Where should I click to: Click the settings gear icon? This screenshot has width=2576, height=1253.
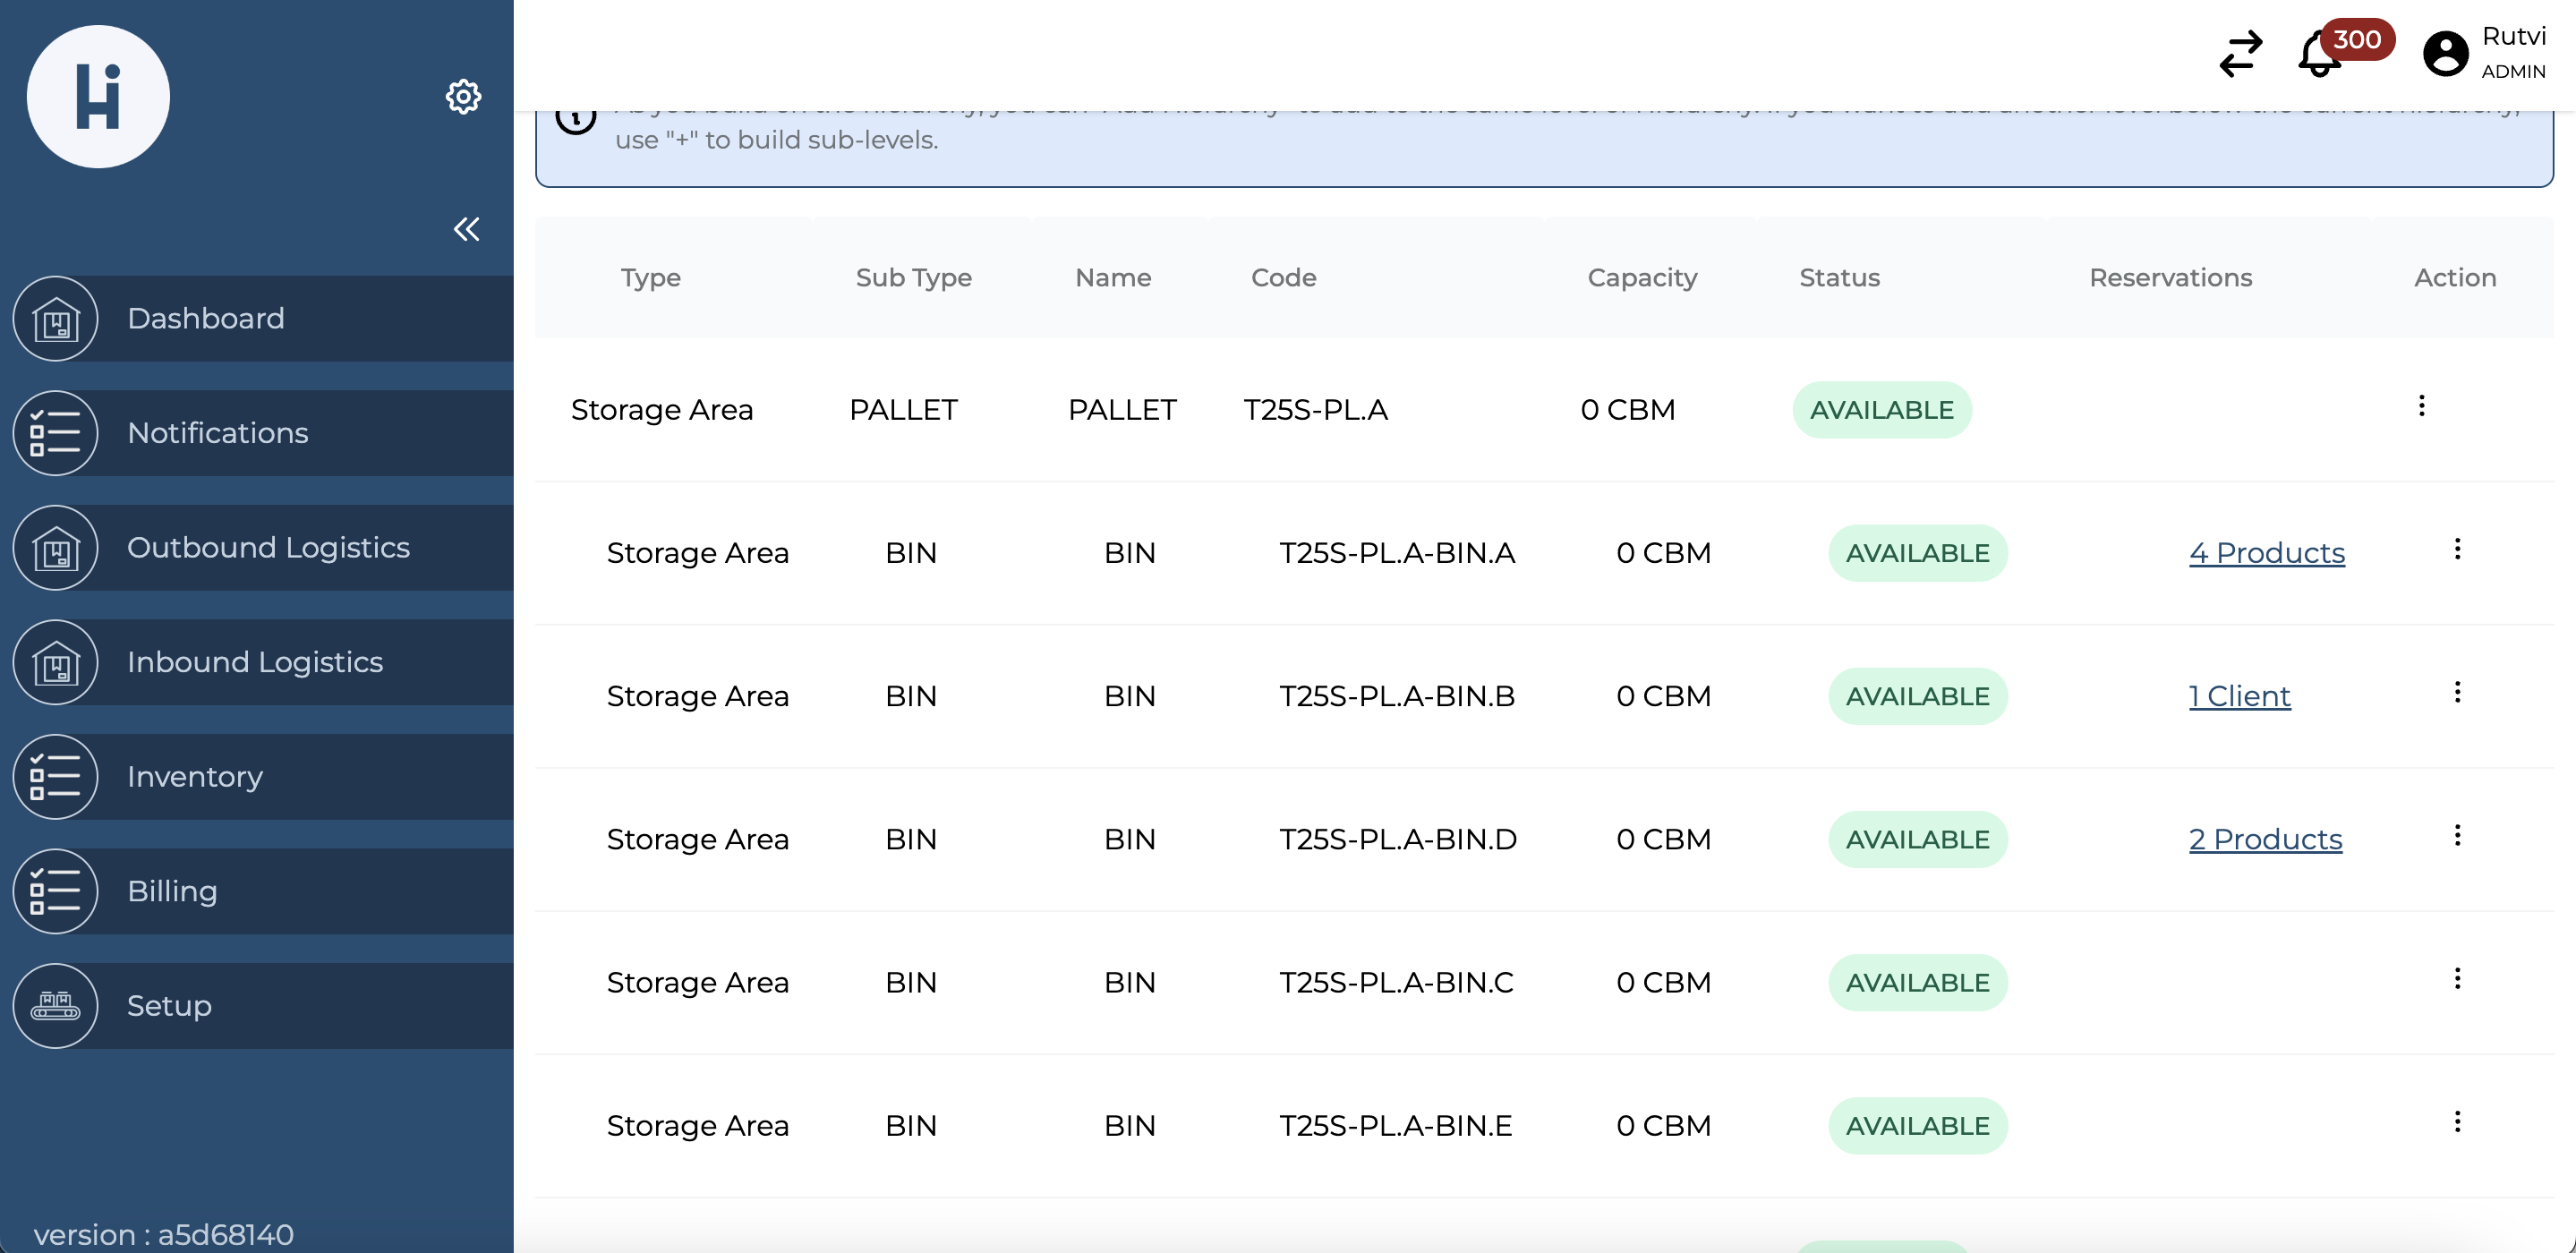pos(463,97)
